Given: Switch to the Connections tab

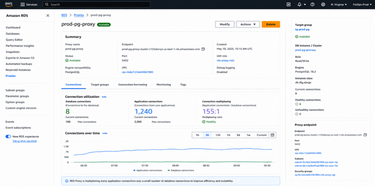Looking at the screenshot, I should [x=74, y=85].
